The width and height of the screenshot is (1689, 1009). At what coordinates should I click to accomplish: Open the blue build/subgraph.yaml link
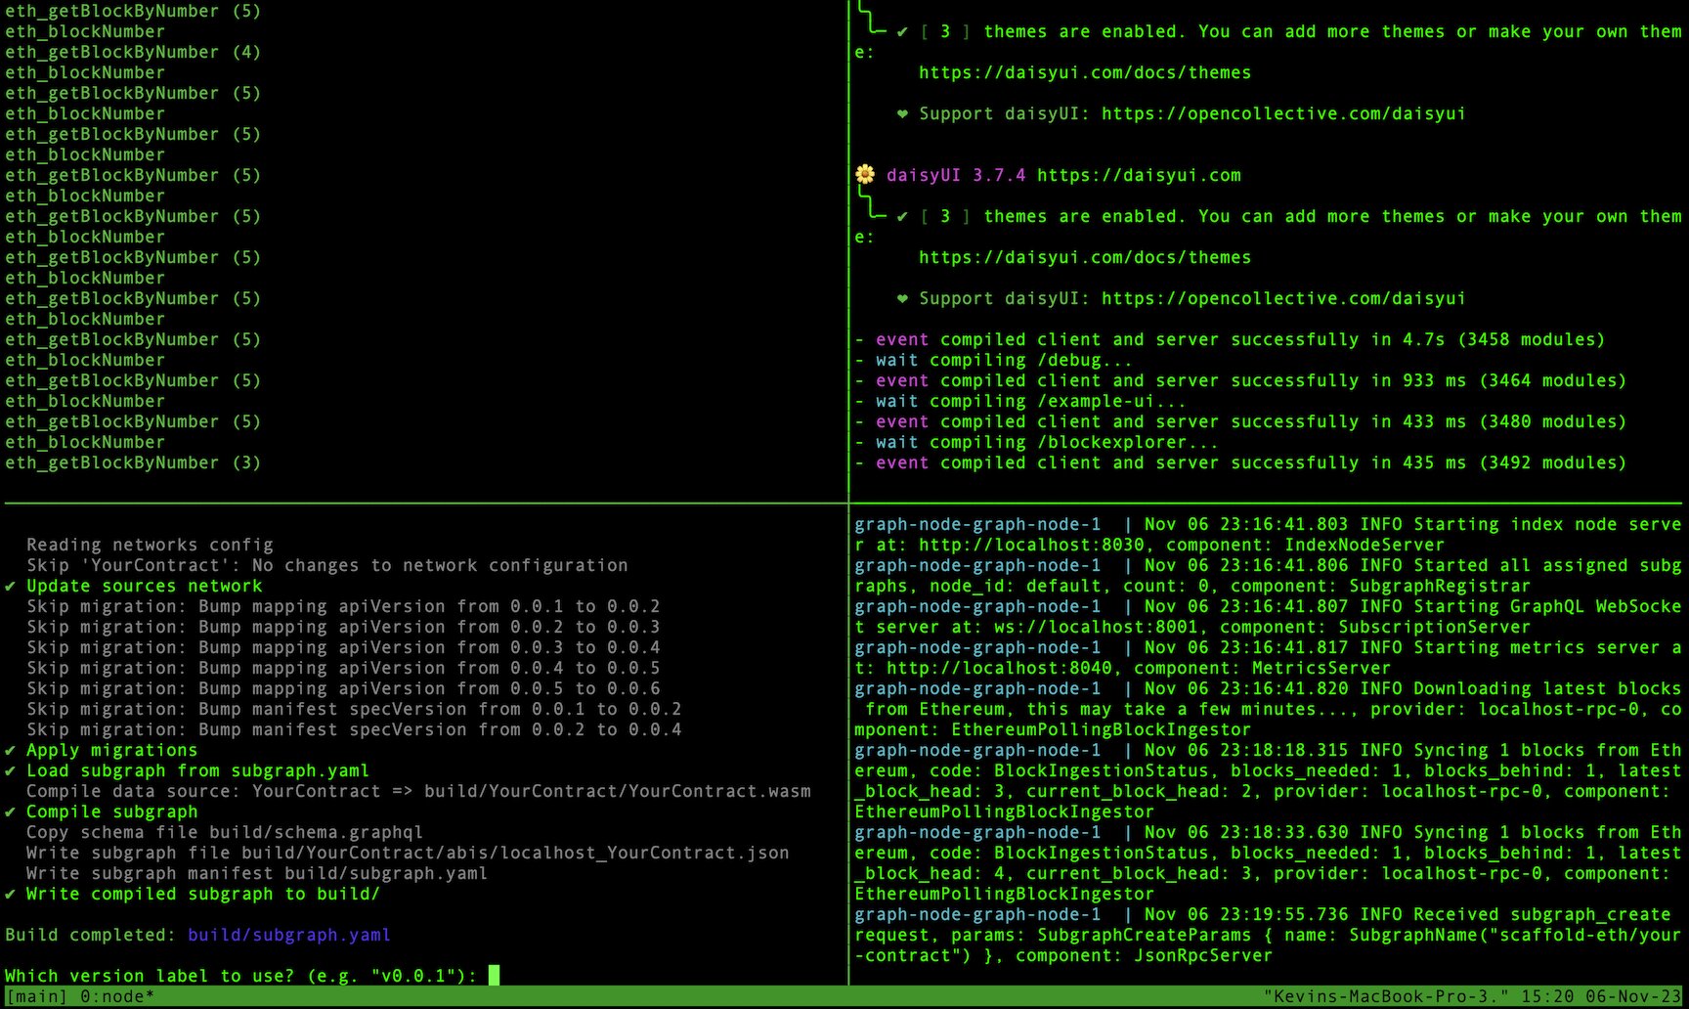288,935
